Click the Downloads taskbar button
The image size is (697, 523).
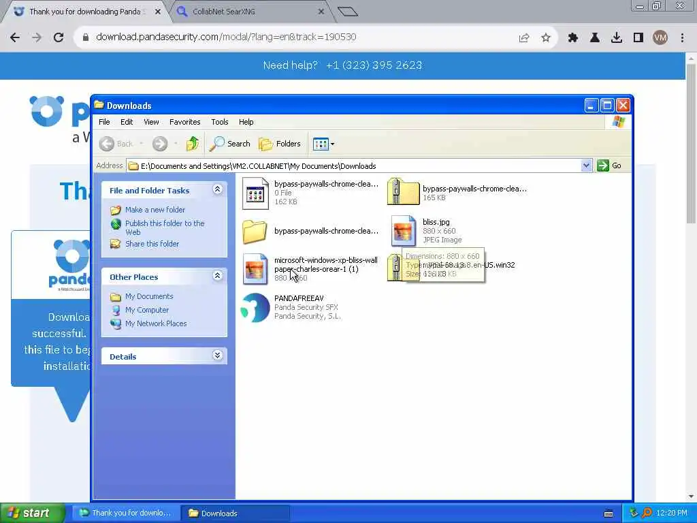[236, 513]
